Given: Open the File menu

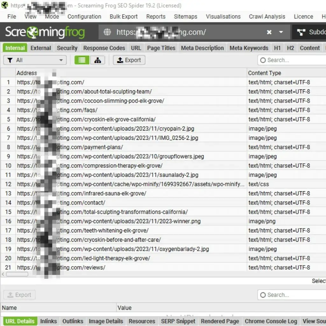Looking at the screenshot, I should [x=12, y=17].
